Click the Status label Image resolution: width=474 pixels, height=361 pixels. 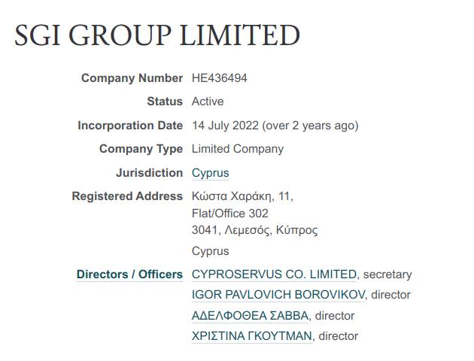click(x=165, y=102)
